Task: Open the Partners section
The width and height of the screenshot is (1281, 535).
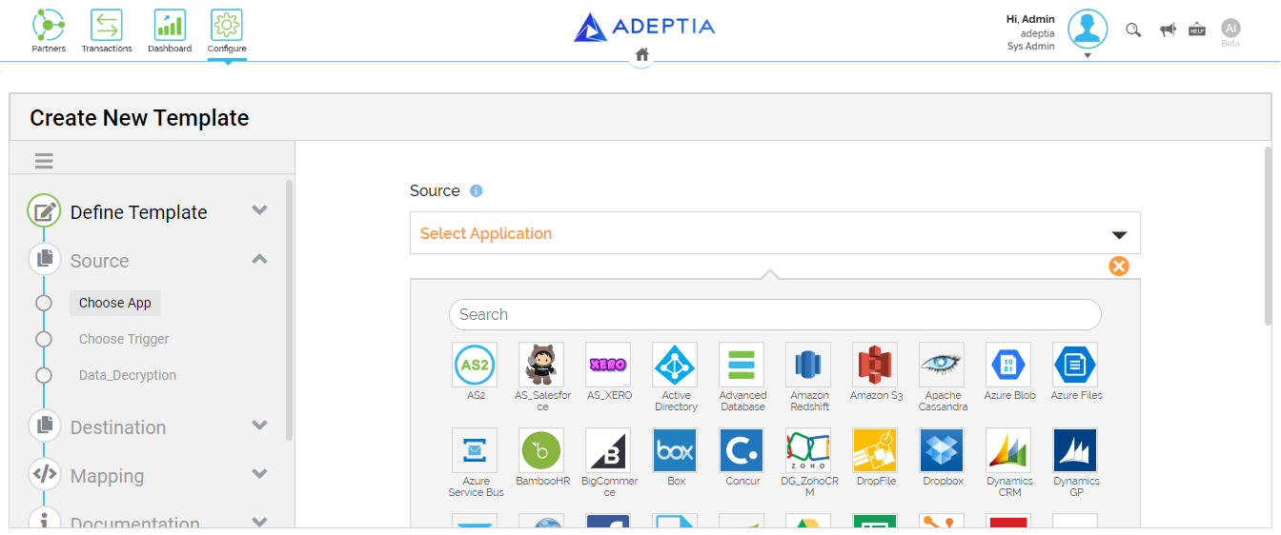Action: (x=49, y=30)
